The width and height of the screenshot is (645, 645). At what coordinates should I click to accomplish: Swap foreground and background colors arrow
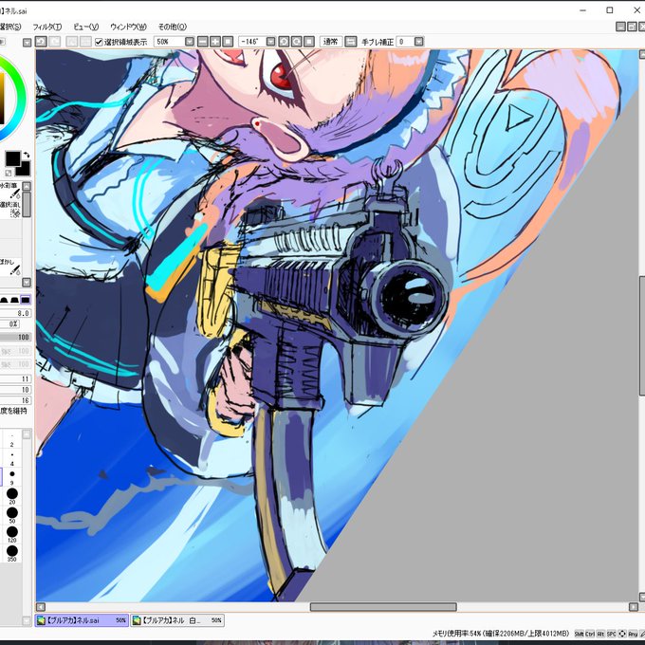click(27, 155)
